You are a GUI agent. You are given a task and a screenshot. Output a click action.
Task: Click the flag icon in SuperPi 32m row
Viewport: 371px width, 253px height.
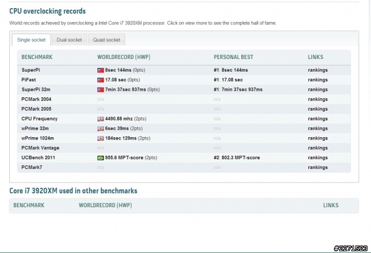tap(100, 90)
